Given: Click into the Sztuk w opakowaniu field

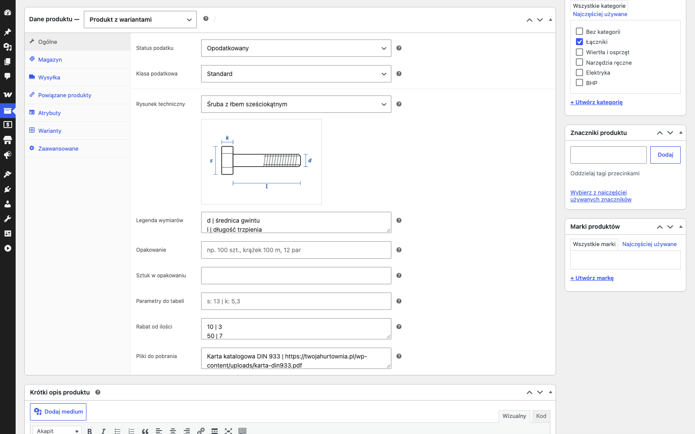Looking at the screenshot, I should click(296, 276).
